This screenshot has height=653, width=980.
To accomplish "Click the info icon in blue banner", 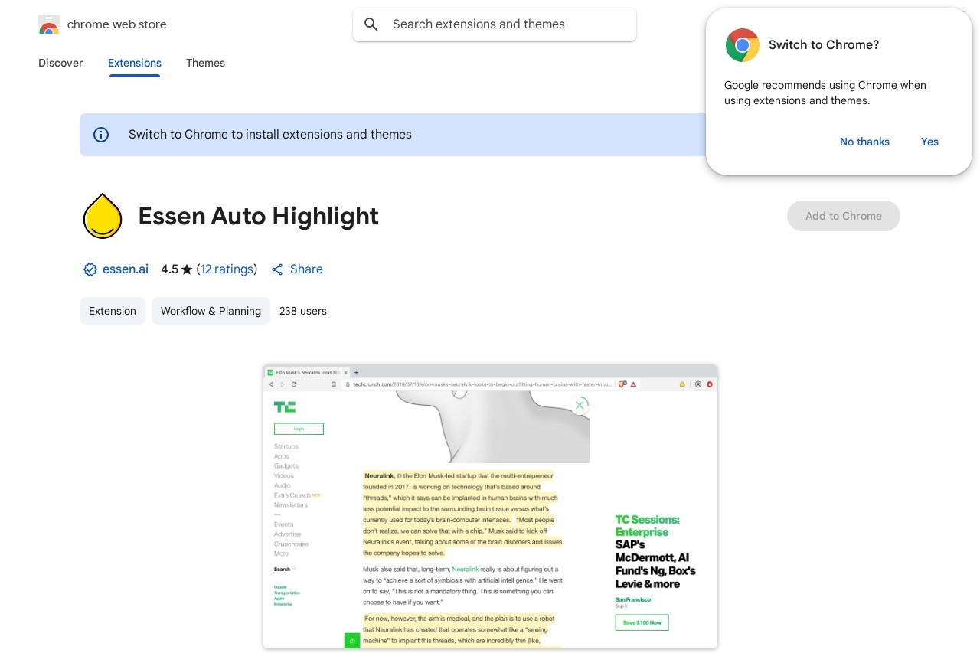I will [x=101, y=135].
